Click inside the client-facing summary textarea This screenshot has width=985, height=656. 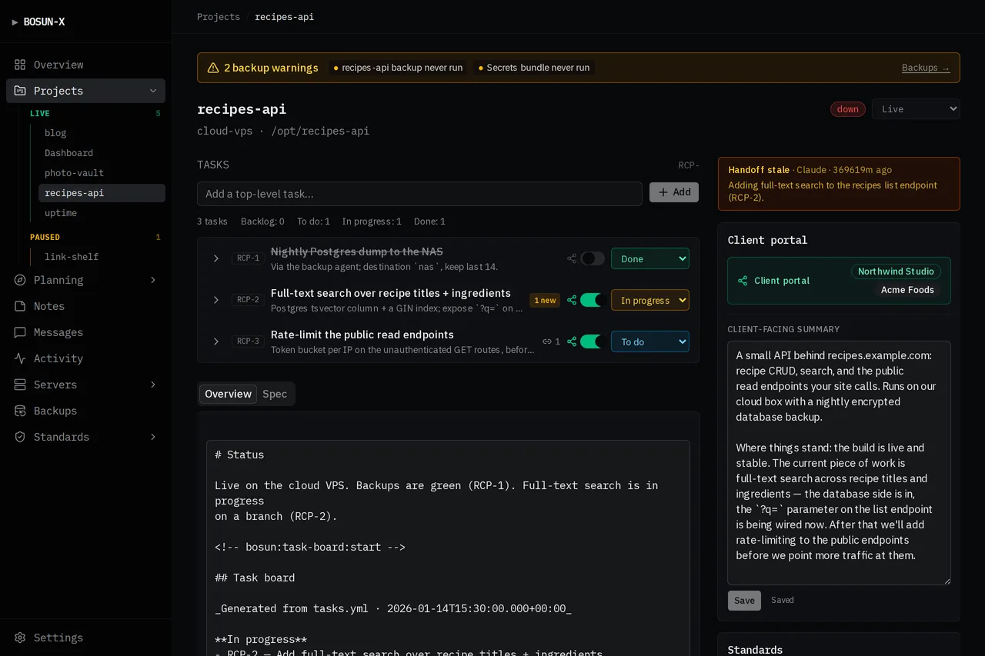(839, 463)
